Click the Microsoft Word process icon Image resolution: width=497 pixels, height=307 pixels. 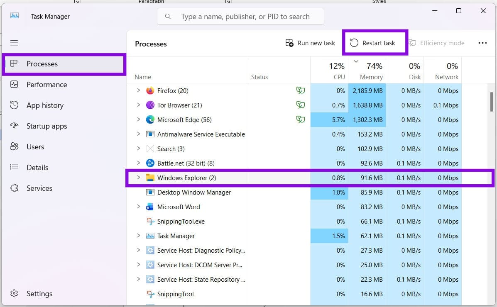pos(150,207)
